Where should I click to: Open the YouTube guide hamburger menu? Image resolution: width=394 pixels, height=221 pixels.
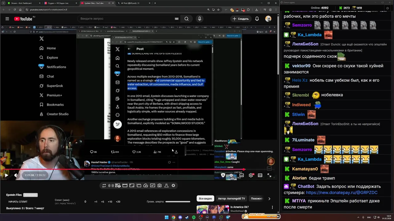point(7,19)
